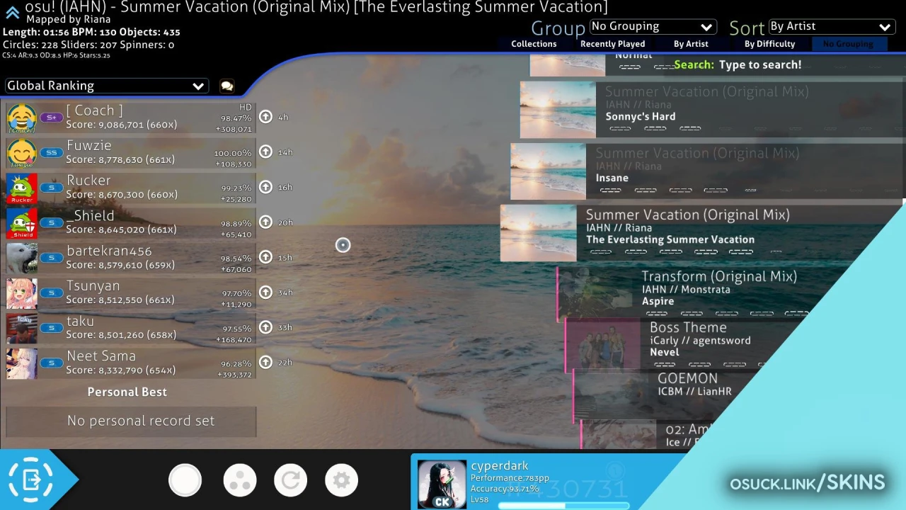Click Fuwzie score 8,778,630 text
906x510 pixels.
tap(120, 160)
